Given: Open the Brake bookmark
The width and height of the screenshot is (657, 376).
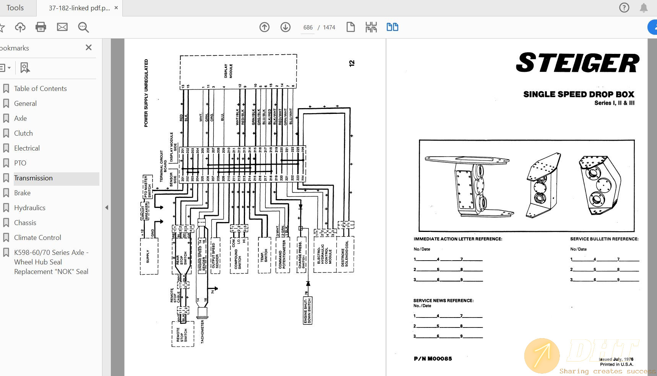Looking at the screenshot, I should [x=22, y=193].
